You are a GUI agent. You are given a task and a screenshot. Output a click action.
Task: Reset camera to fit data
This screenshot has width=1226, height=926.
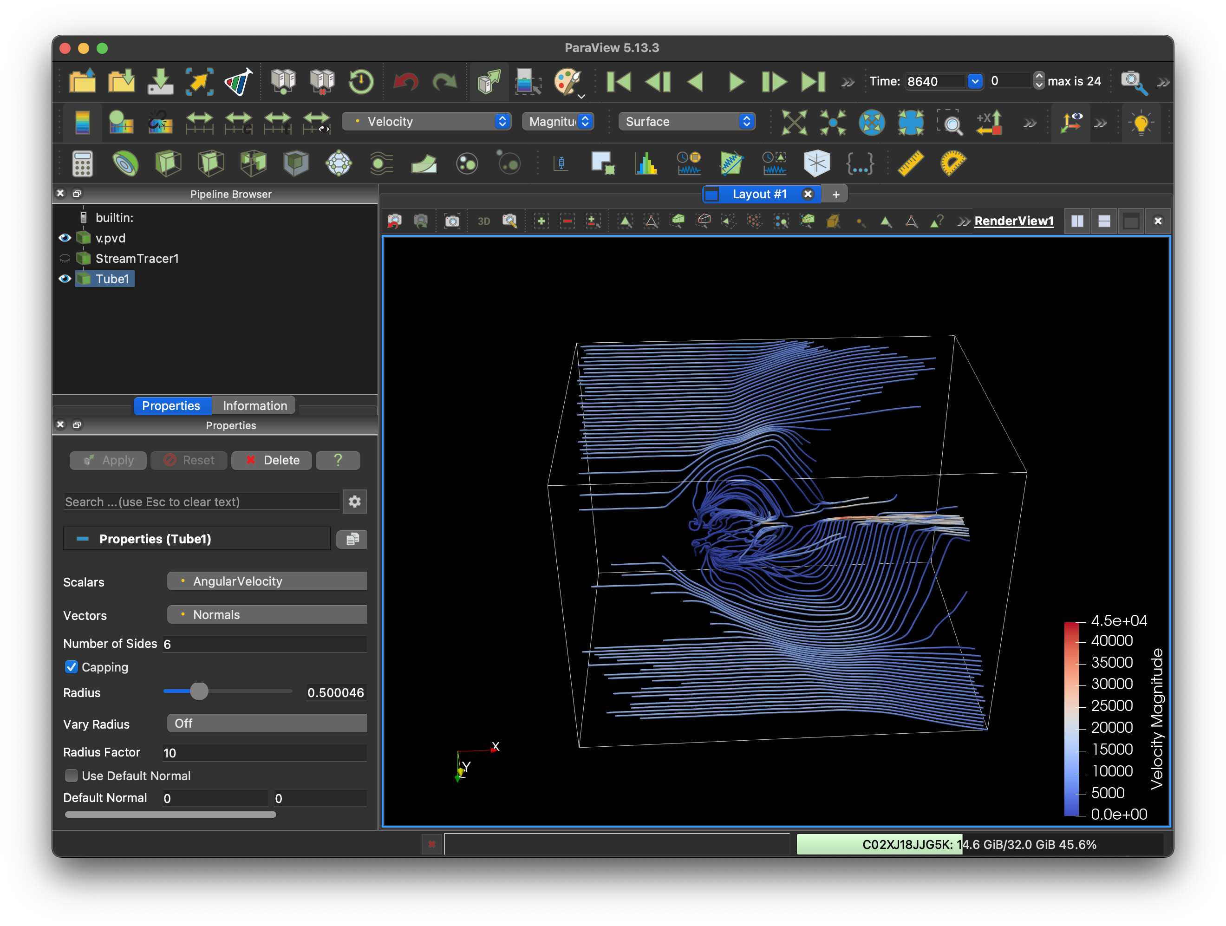tap(794, 123)
